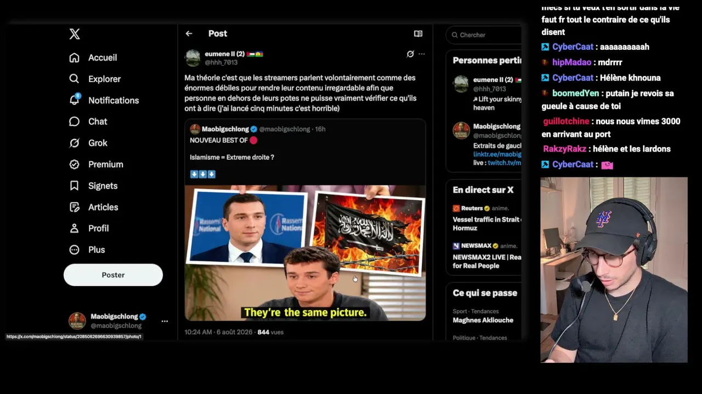Click the 'En direct sur X' heading
The height and width of the screenshot is (394, 702).
(x=483, y=190)
